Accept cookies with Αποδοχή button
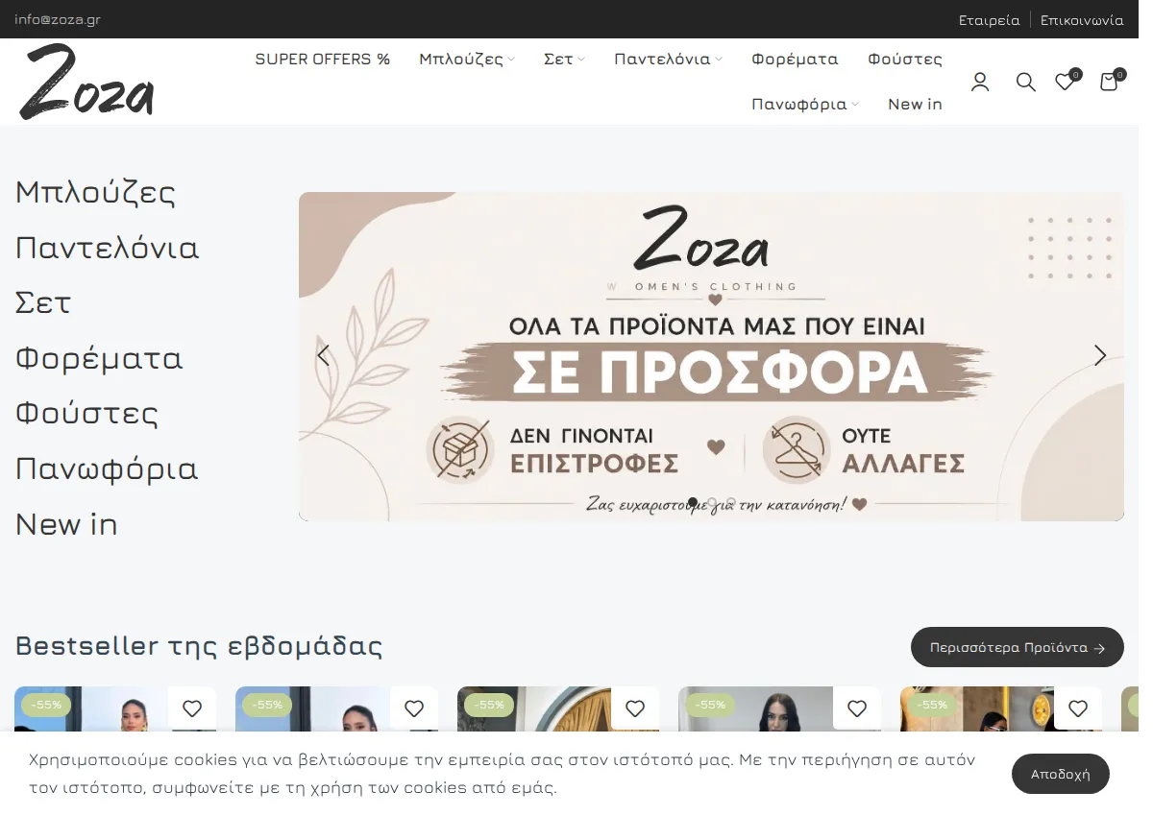Viewport: 1153px width, 816px height. [x=1061, y=774]
